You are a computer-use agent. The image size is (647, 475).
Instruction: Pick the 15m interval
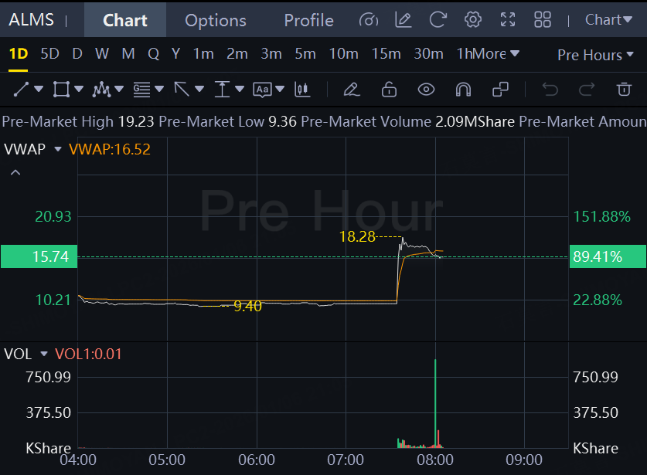(386, 54)
